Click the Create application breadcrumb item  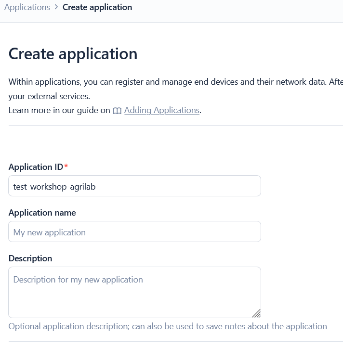tap(97, 7)
